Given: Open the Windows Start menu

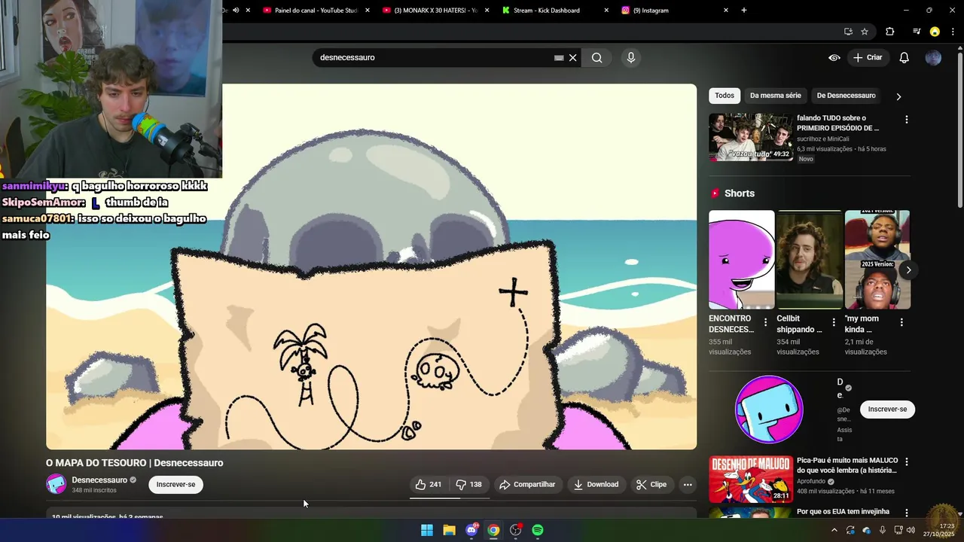Looking at the screenshot, I should [x=427, y=530].
